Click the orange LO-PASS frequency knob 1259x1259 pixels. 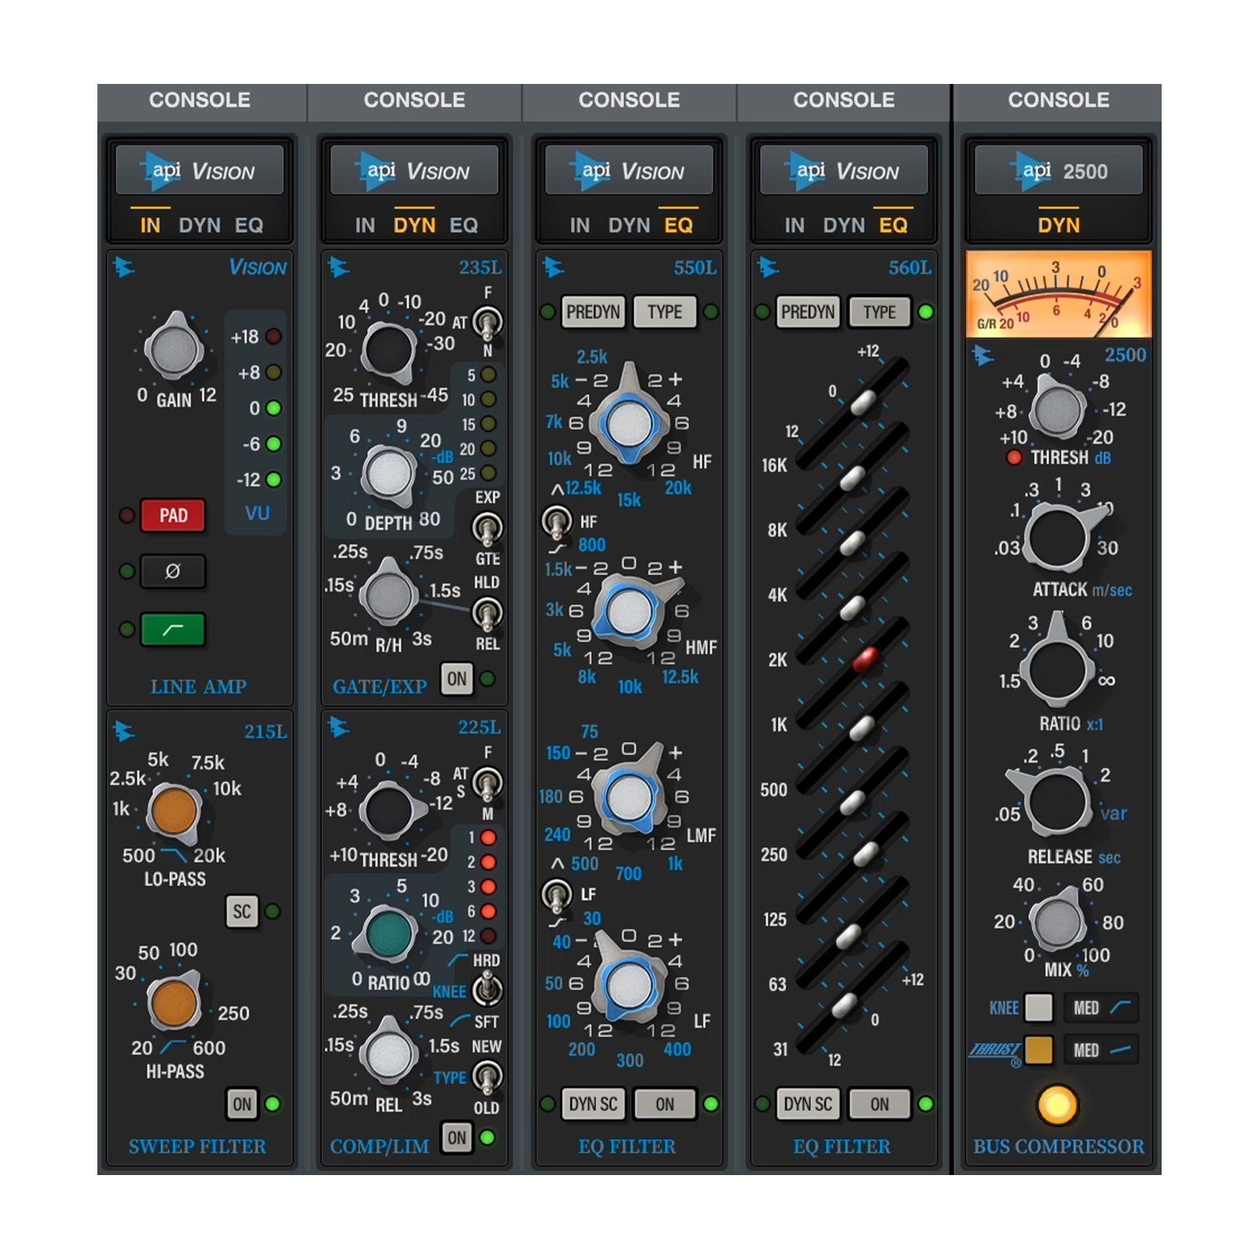174,811
